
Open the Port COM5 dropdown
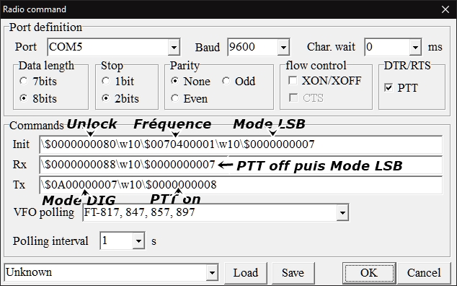pyautogui.click(x=174, y=47)
